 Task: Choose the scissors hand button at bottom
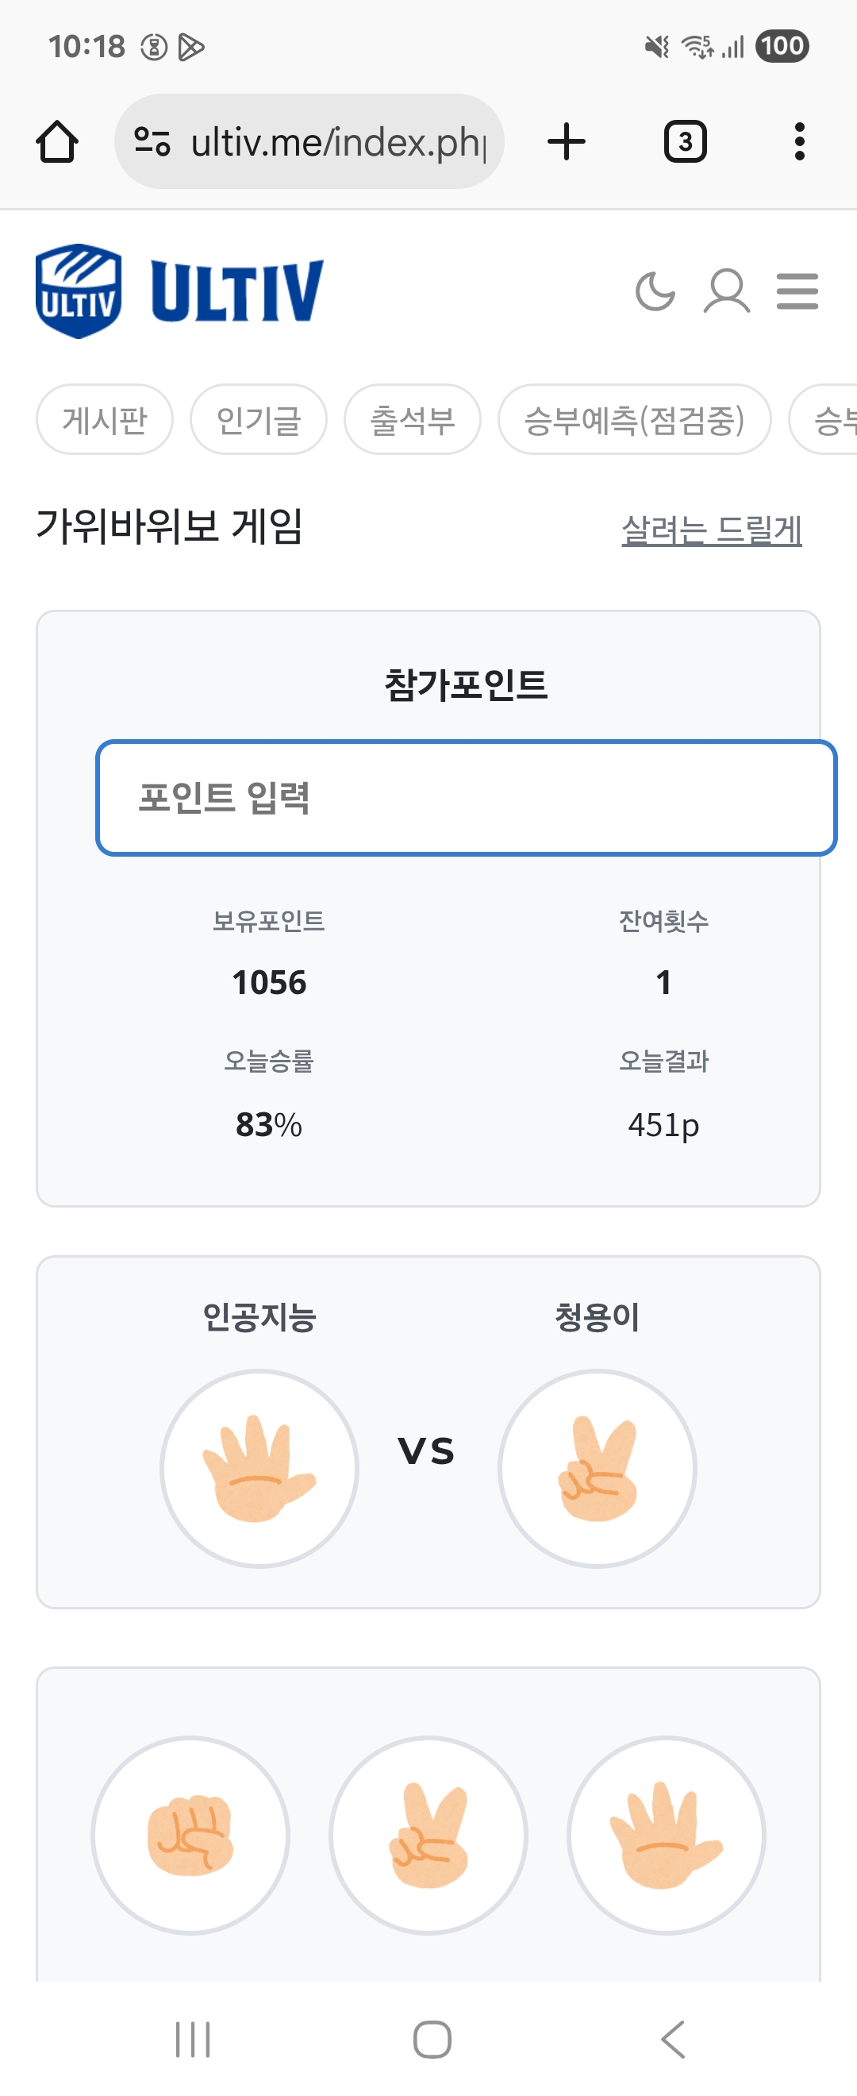tap(428, 1836)
